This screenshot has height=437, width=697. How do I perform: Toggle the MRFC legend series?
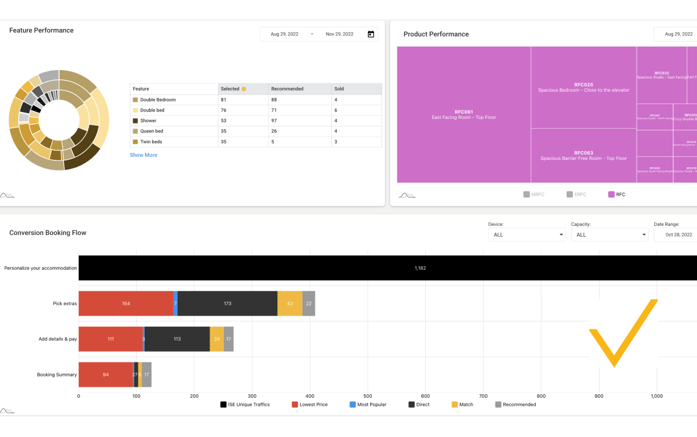point(534,195)
